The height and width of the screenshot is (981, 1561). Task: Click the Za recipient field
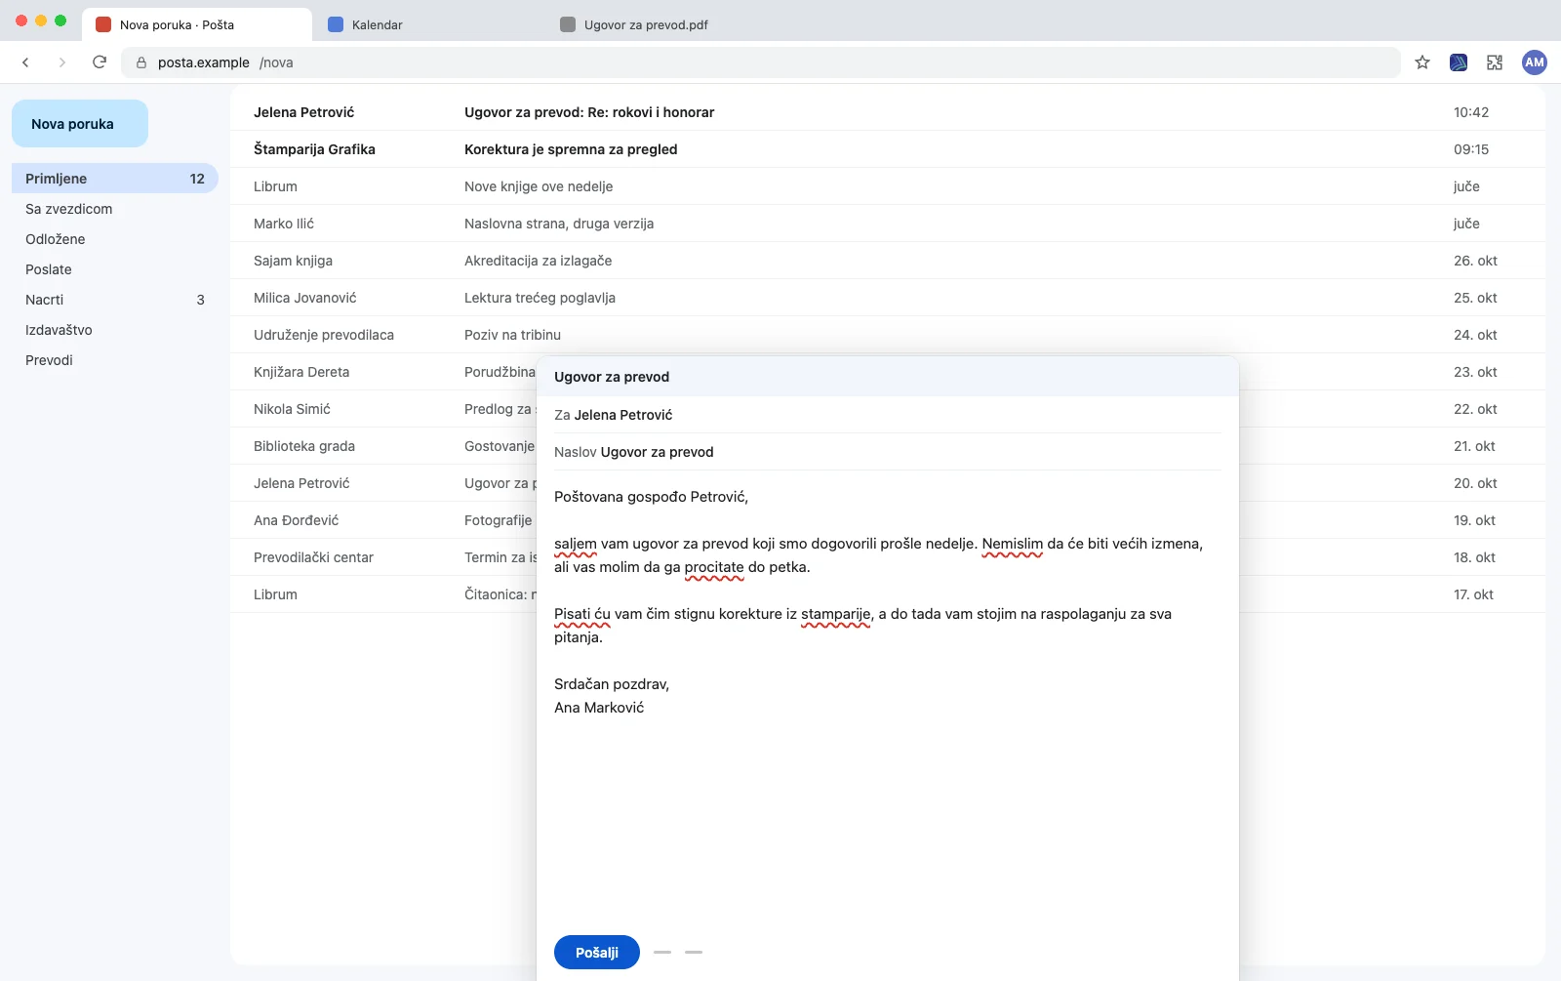point(888,415)
